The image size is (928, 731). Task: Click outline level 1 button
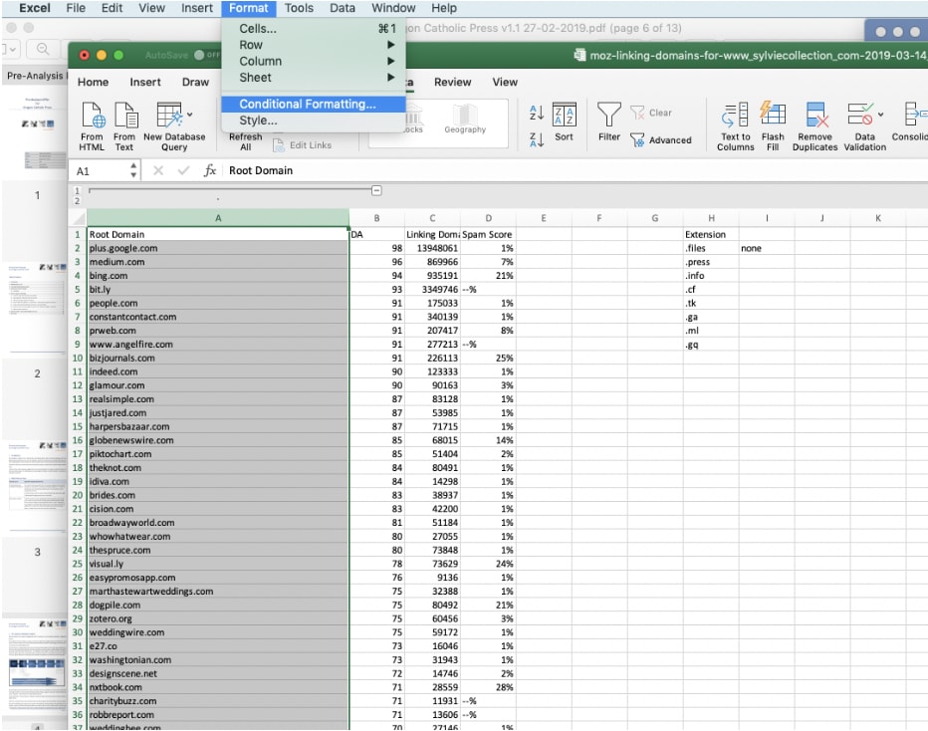tap(77, 190)
